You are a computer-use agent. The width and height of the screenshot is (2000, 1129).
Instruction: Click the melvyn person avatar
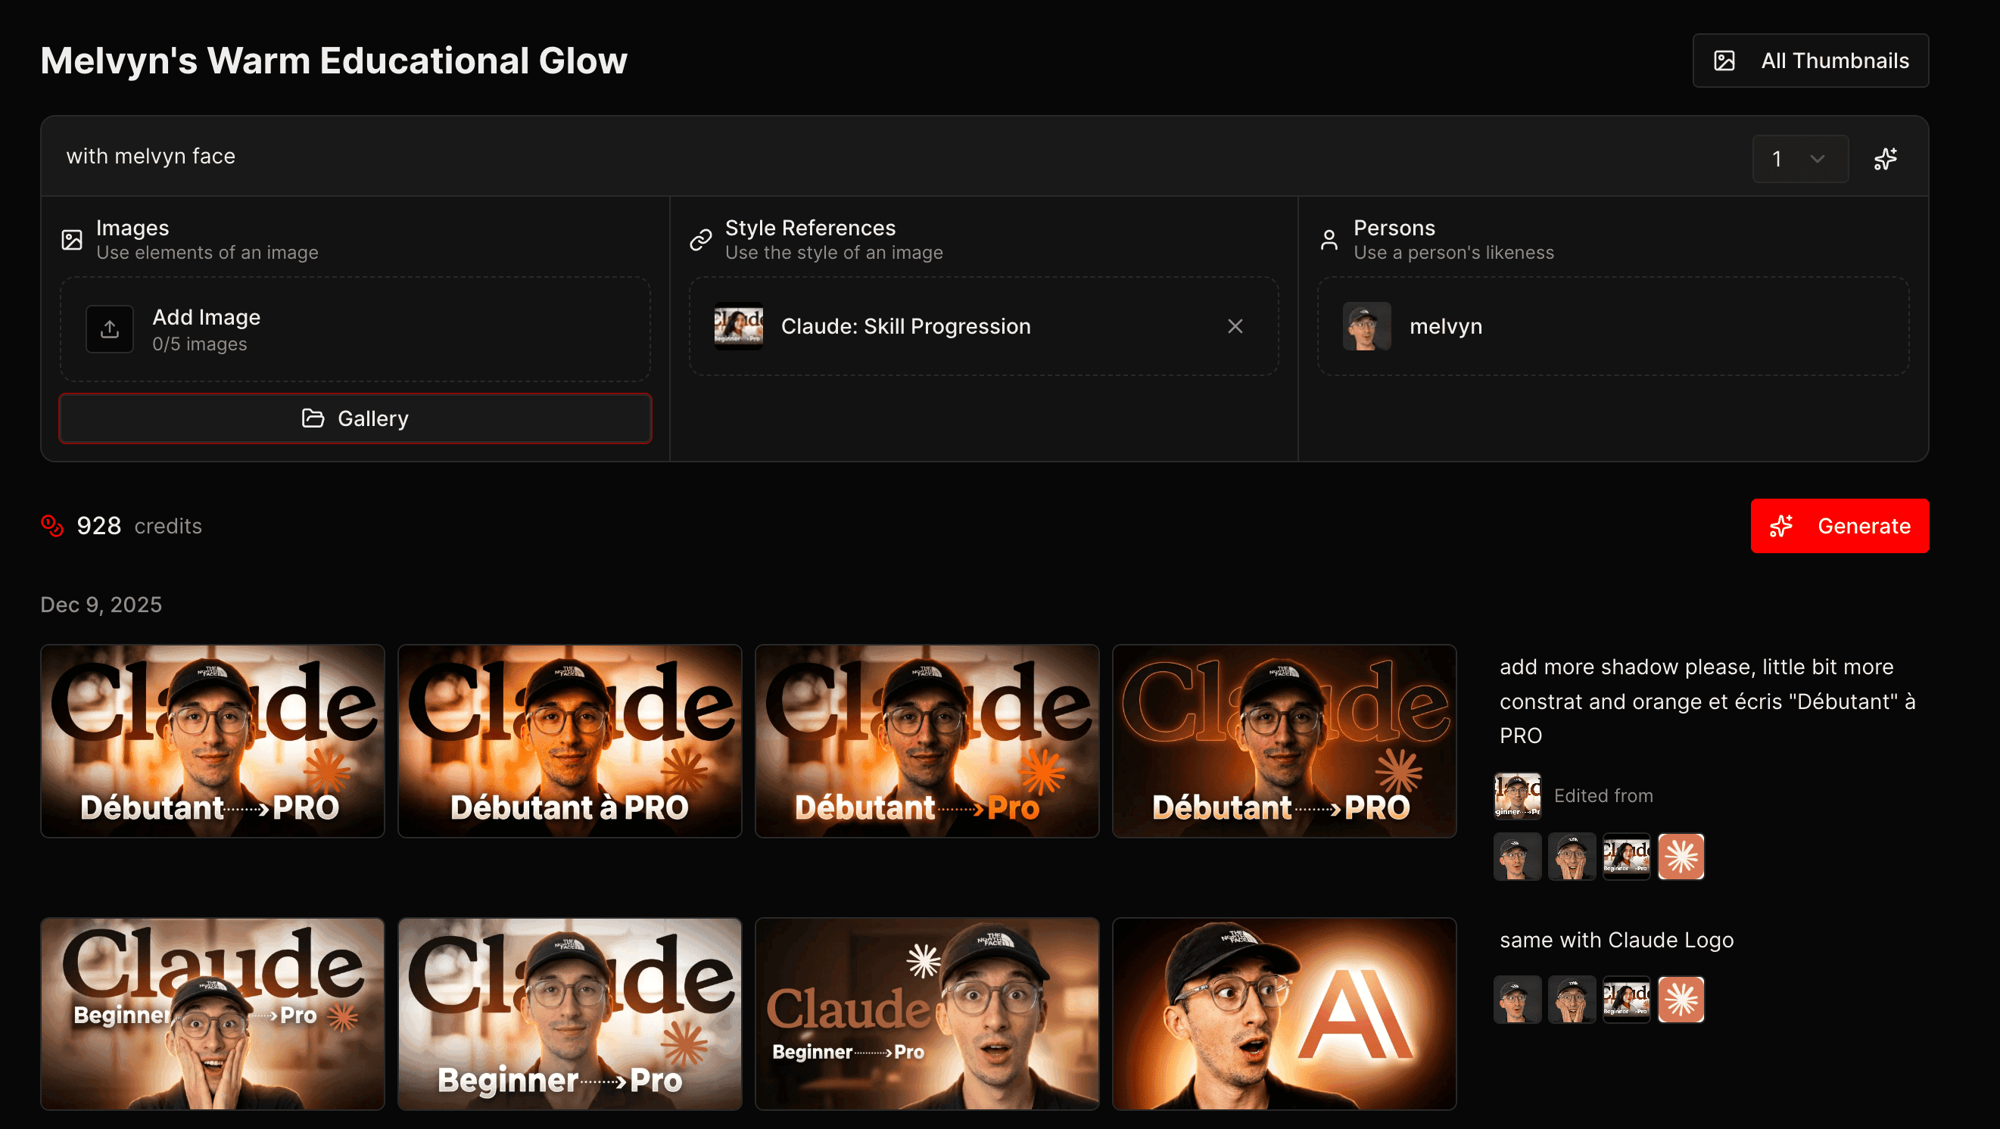click(x=1366, y=326)
